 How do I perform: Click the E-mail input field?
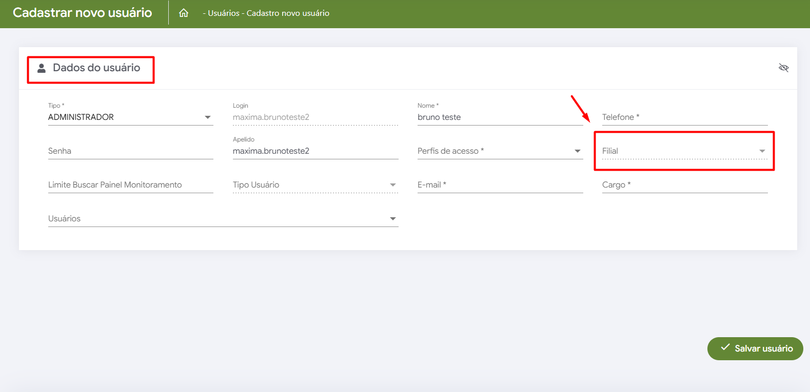pyautogui.click(x=500, y=185)
